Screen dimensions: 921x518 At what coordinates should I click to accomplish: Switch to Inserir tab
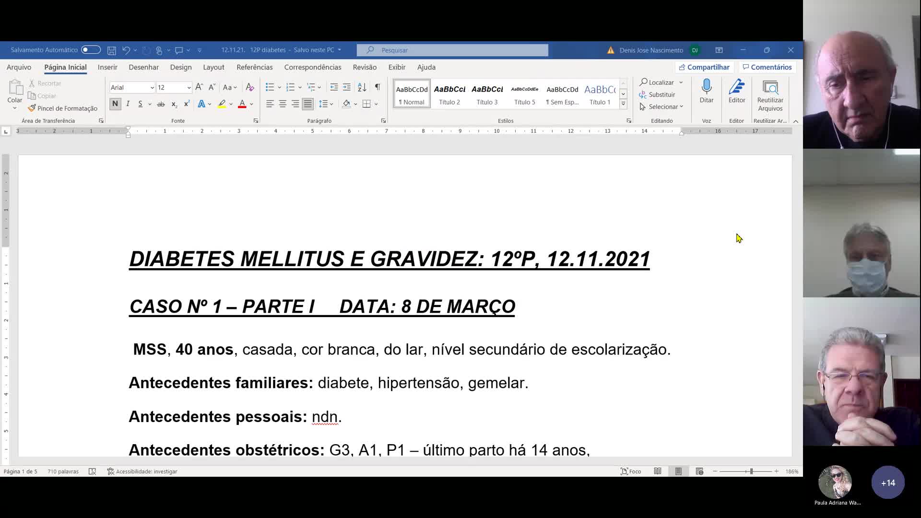pyautogui.click(x=107, y=67)
